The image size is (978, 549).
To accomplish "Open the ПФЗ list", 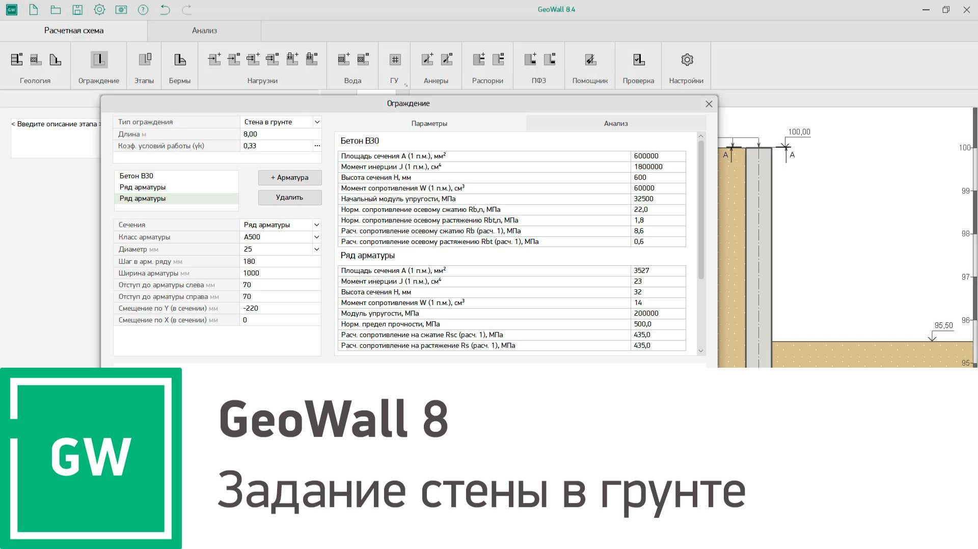I will pos(550,60).
